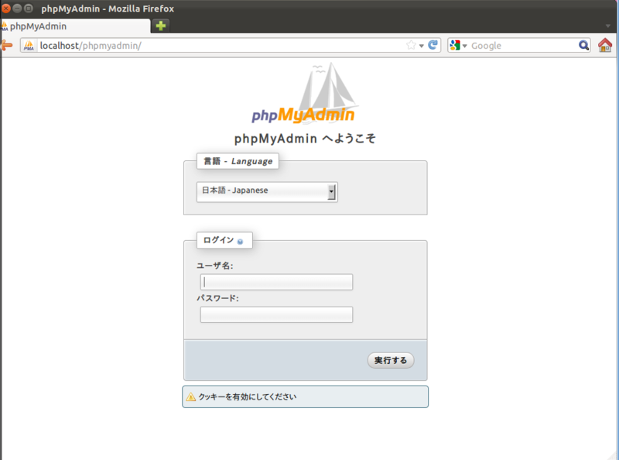This screenshot has height=460, width=619.
Task: Click the 言語 - Language legend label
Action: (238, 161)
